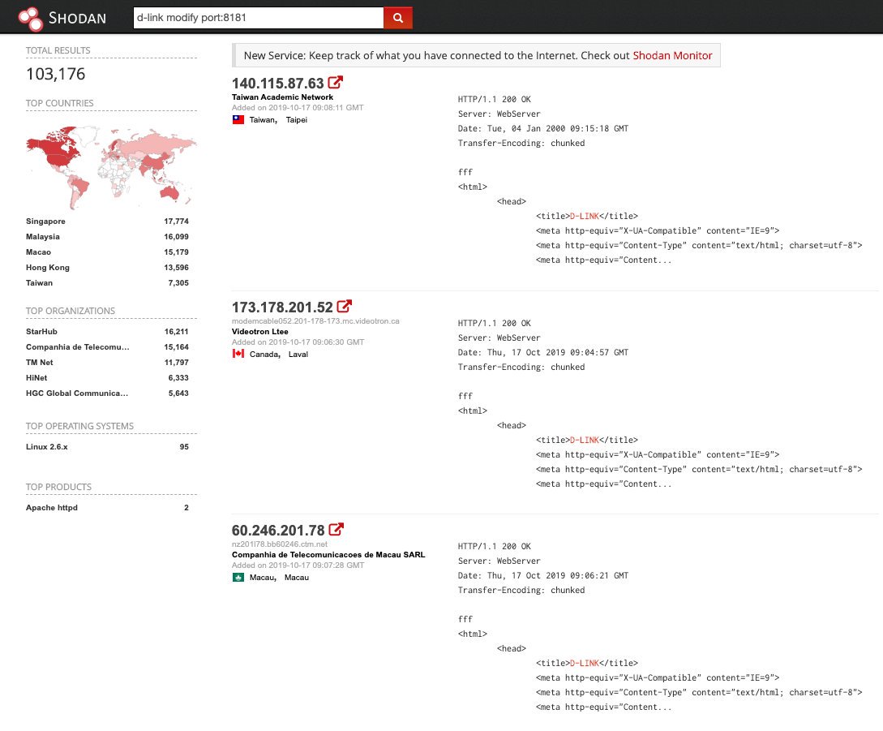Viewport: 883px width, 731px height.
Task: Filter by country Singapore
Action: pos(45,221)
